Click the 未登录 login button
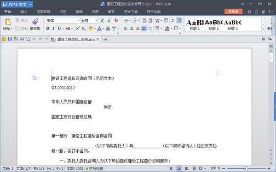The image size is (276, 172). [233, 11]
